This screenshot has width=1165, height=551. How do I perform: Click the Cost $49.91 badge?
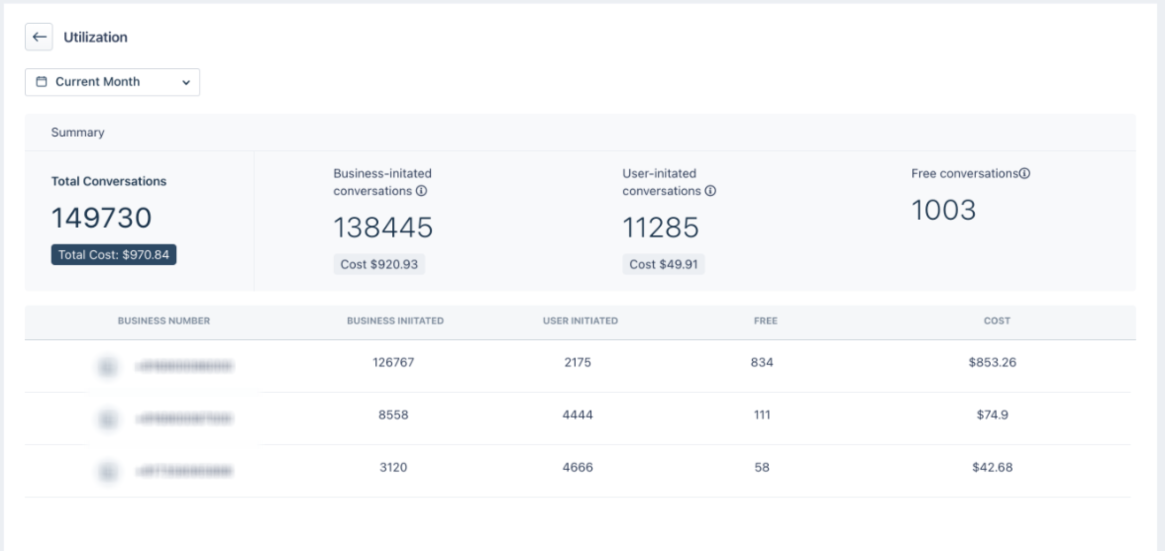point(663,264)
